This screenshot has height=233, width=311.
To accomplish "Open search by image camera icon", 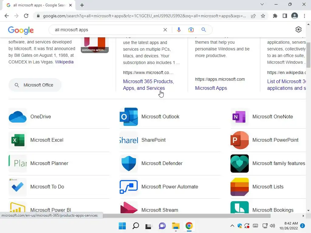I will [x=191, y=30].
